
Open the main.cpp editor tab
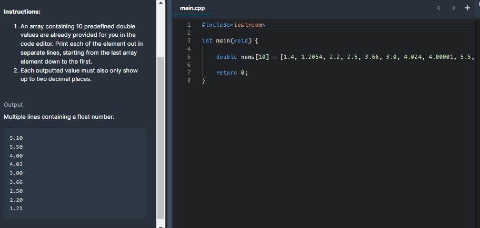(x=192, y=8)
